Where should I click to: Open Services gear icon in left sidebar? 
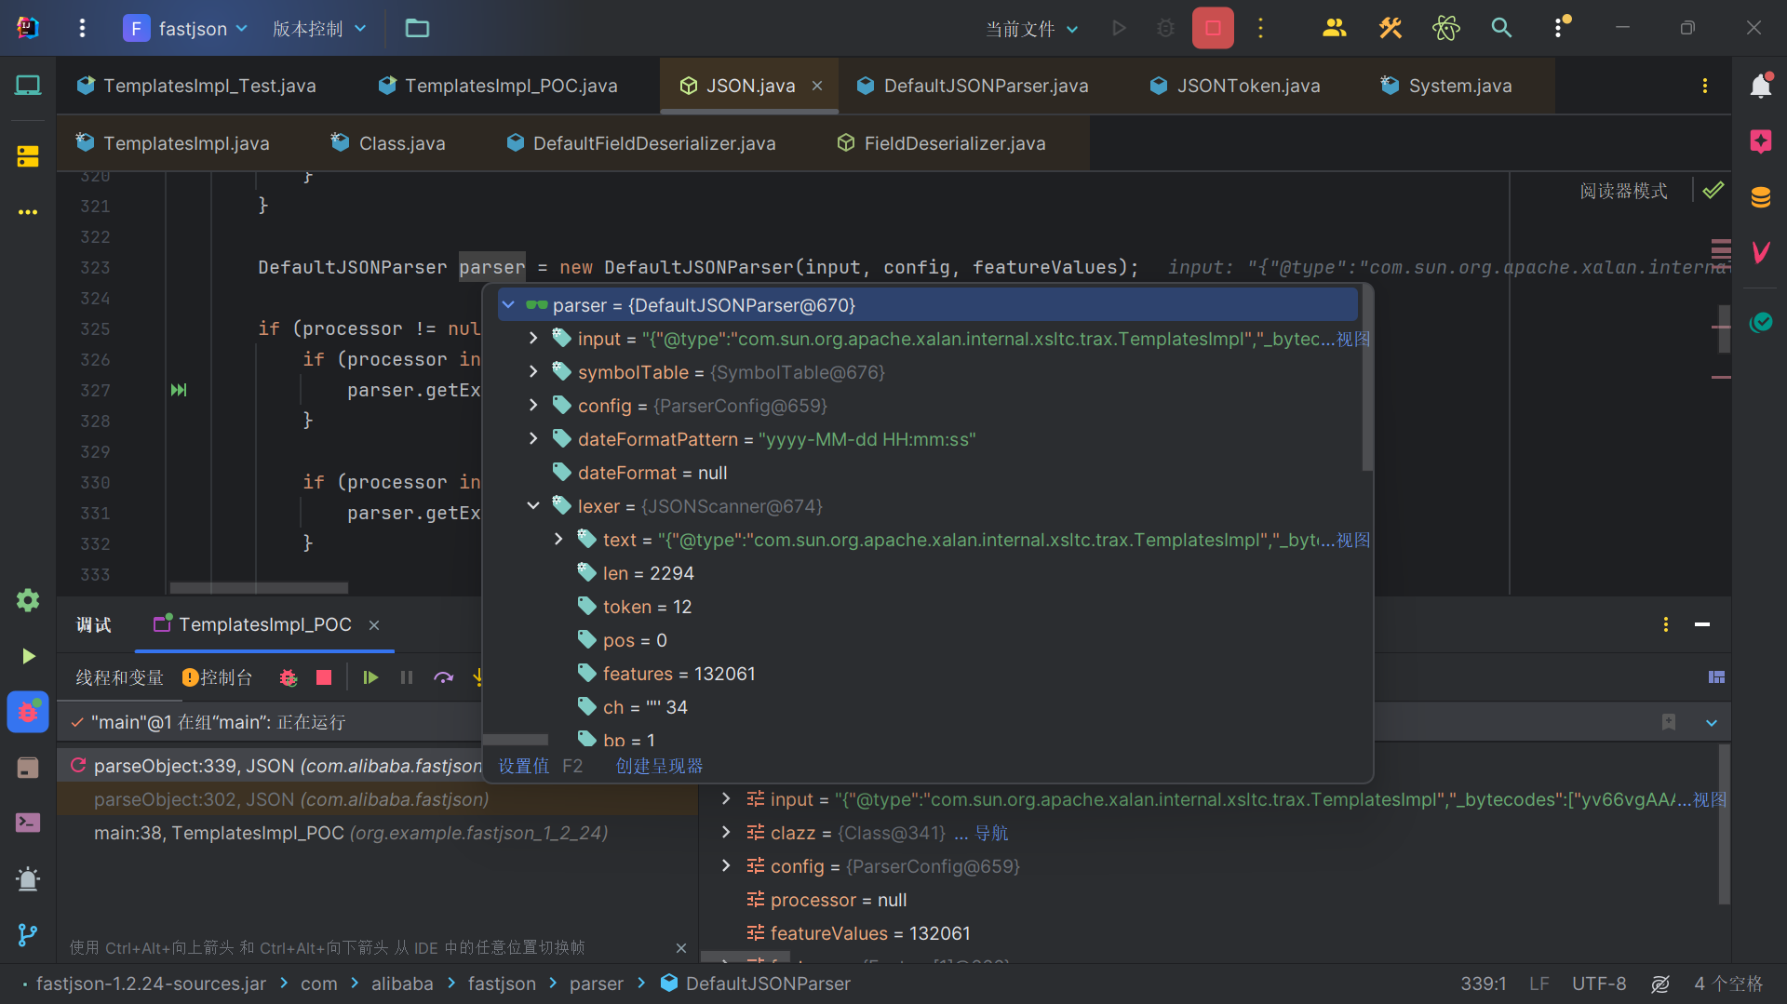coord(28,600)
